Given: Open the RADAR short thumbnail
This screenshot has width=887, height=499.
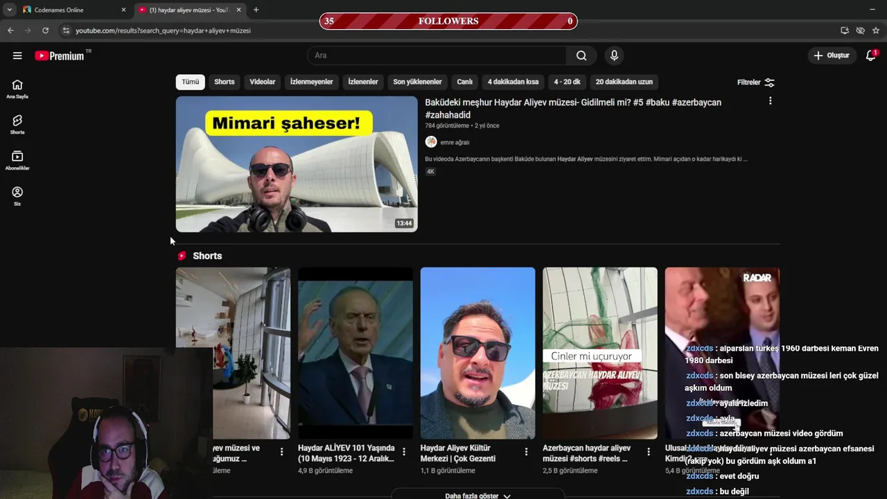Looking at the screenshot, I should coord(722,353).
